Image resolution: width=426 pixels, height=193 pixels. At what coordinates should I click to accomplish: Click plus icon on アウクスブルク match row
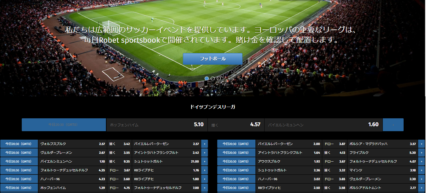click(x=422, y=161)
